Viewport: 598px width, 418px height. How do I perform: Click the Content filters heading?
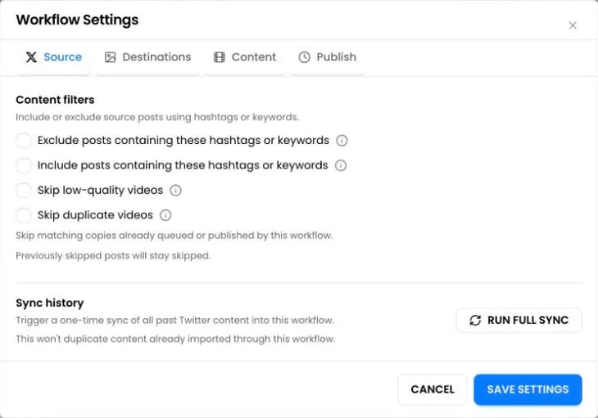pyautogui.click(x=55, y=100)
